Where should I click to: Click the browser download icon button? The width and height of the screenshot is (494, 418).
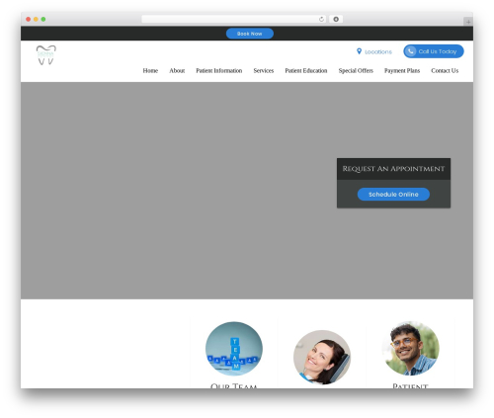coord(336,19)
